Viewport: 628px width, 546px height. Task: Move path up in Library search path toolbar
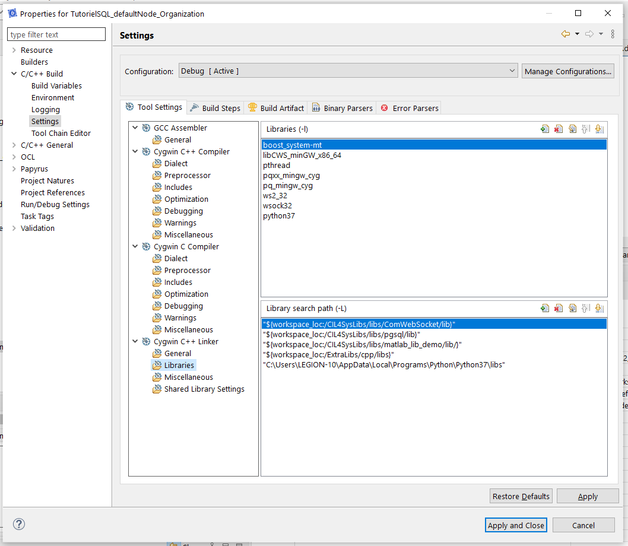pyautogui.click(x=585, y=308)
